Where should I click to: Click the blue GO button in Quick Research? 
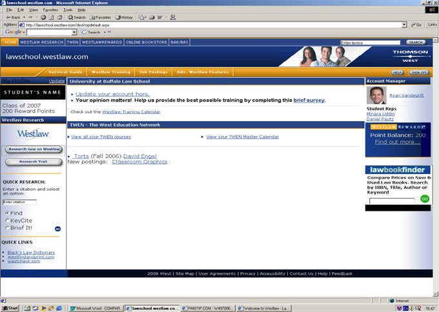(x=57, y=229)
